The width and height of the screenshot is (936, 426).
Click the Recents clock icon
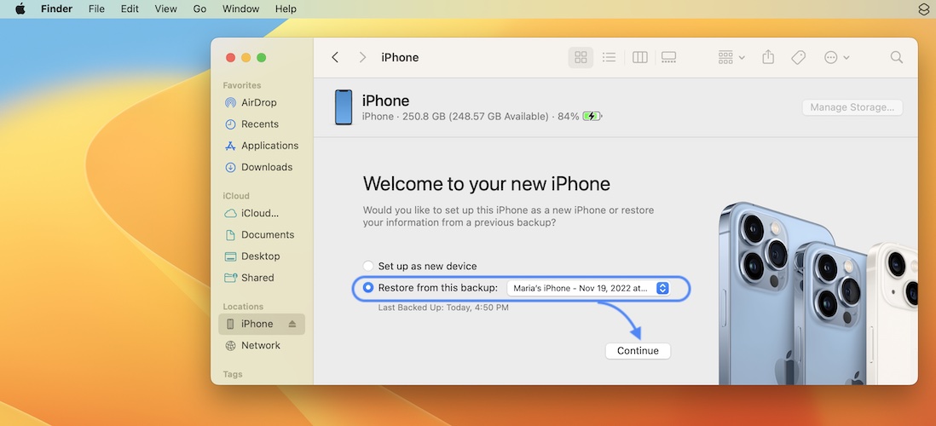click(x=230, y=124)
